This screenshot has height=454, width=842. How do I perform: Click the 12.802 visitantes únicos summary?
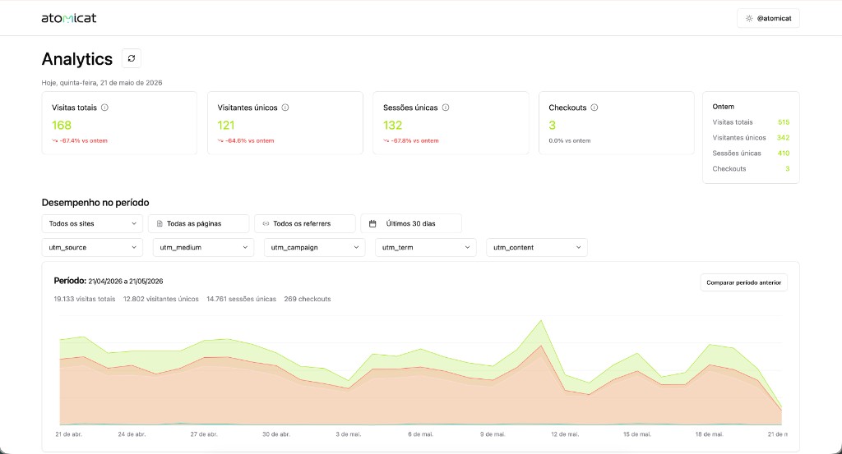pyautogui.click(x=161, y=299)
